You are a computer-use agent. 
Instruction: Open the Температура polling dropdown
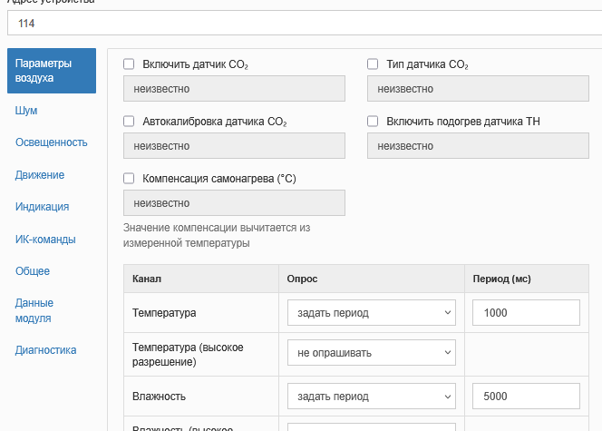371,313
